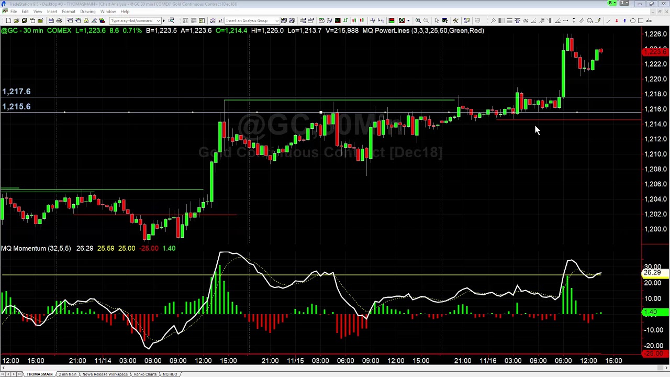The height and width of the screenshot is (377, 670).
Task: Open the symbol command dropdown arrow
Action: [159, 20]
